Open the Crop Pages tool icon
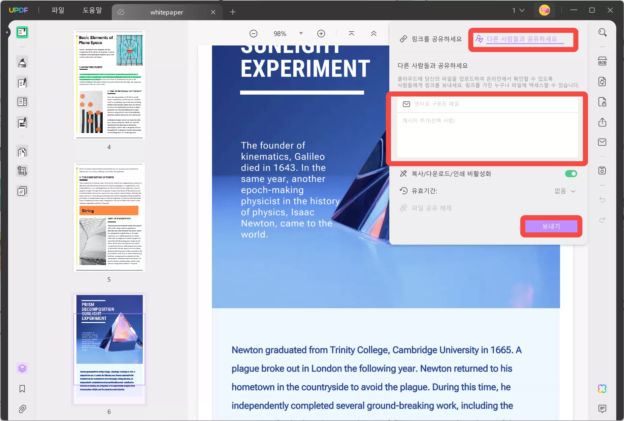This screenshot has width=624, height=421. 22,171
